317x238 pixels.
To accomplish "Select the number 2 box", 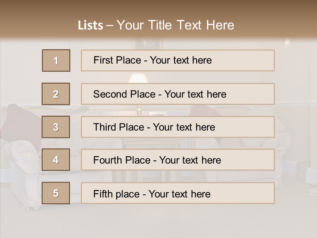I will [56, 94].
